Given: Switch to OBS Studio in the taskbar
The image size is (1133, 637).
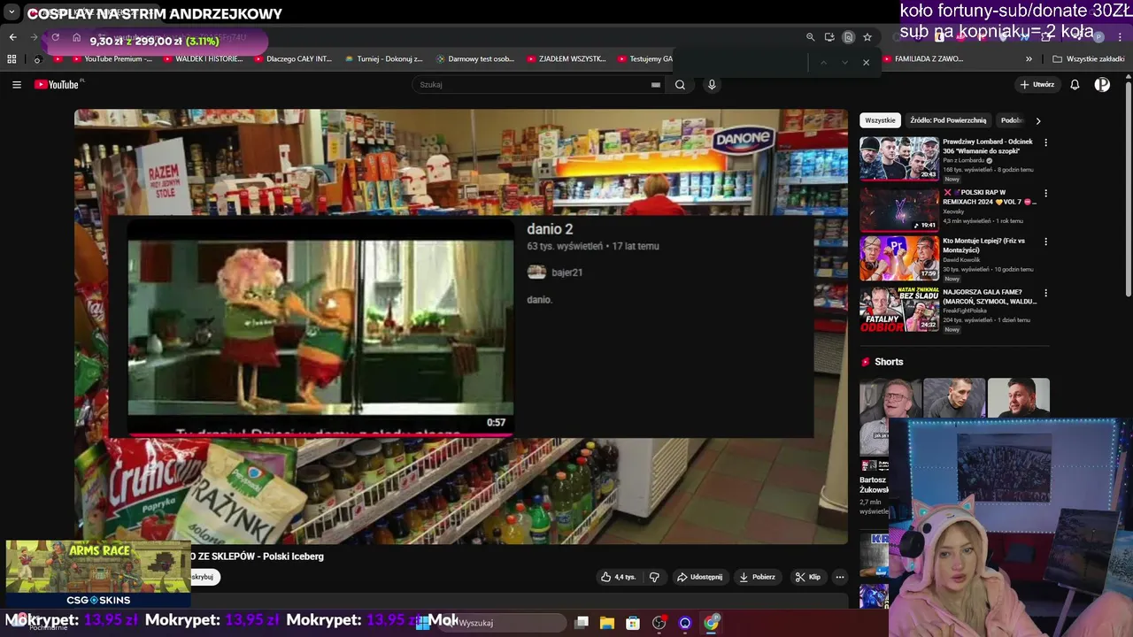Looking at the screenshot, I should pos(659,623).
